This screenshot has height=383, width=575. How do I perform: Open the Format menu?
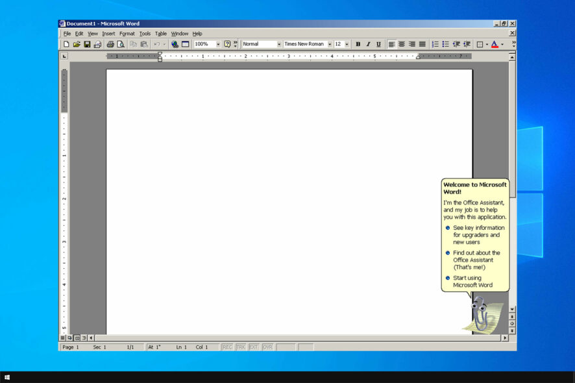(x=127, y=33)
